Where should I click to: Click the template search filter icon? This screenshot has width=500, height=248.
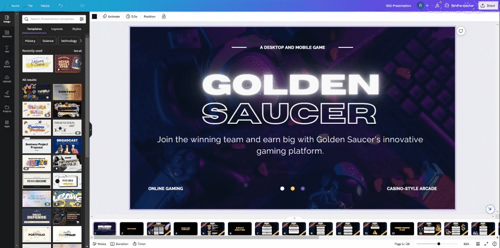[81, 19]
